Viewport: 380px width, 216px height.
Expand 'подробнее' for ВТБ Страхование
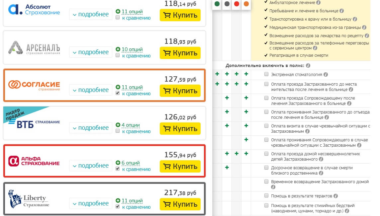click(91, 128)
